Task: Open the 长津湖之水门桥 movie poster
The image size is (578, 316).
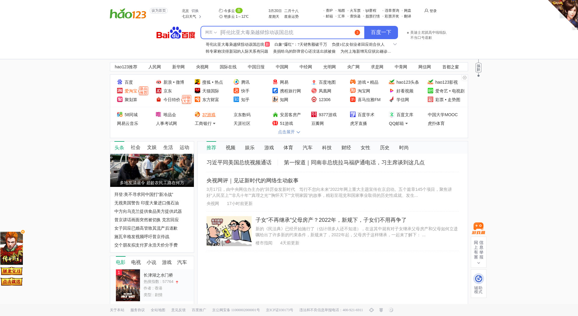Action: coord(128,285)
